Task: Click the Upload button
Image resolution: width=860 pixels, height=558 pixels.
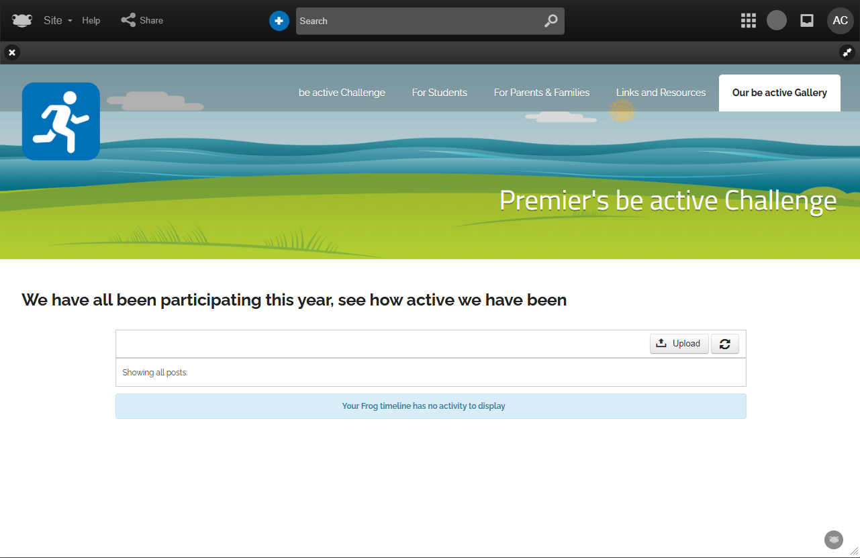Action: 679,344
